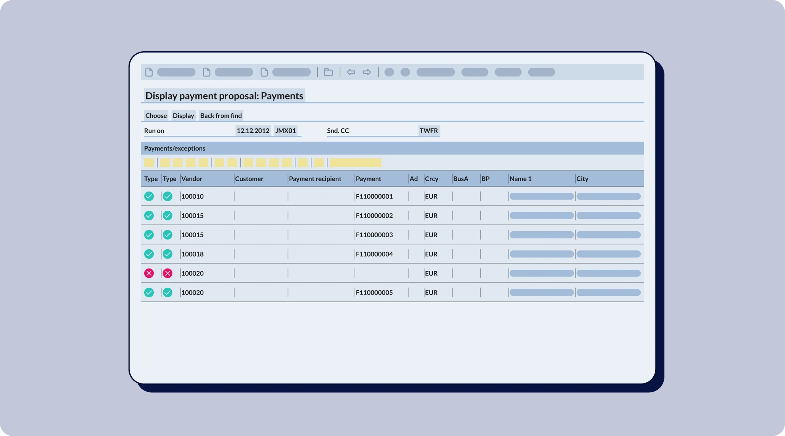This screenshot has width=785, height=436.
Task: Click the green check icon on payment F110000005 row
Action: [149, 292]
